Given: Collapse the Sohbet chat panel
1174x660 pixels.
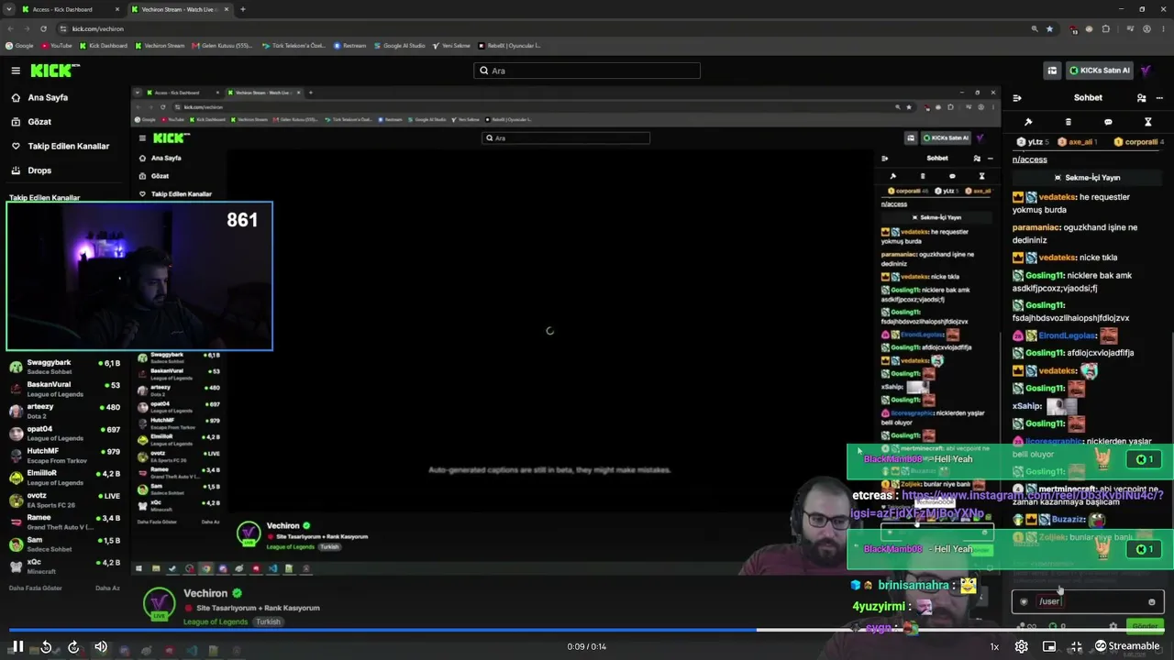Looking at the screenshot, I should 1017,98.
